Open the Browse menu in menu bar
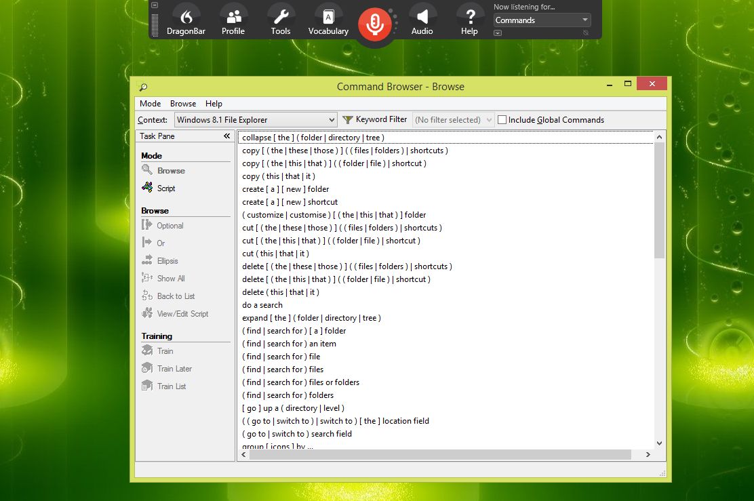754x501 pixels. 182,103
